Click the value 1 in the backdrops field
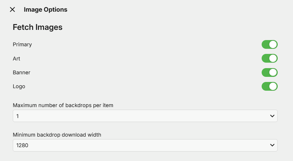The image size is (293, 161). point(17,116)
